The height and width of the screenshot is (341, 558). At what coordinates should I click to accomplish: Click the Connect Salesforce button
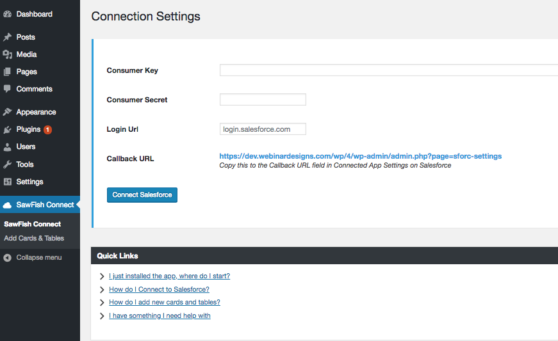click(x=142, y=194)
